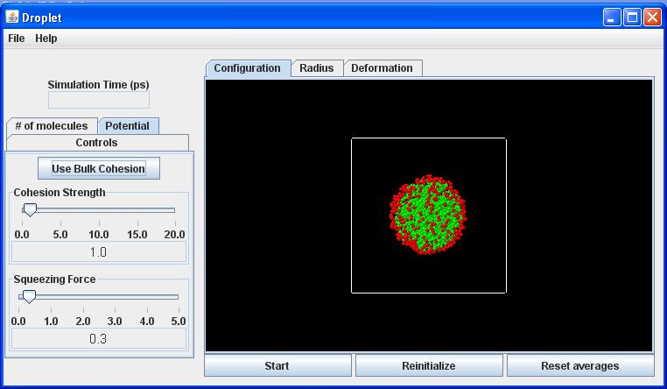
Task: Switch to the Radius tab
Action: 316,68
